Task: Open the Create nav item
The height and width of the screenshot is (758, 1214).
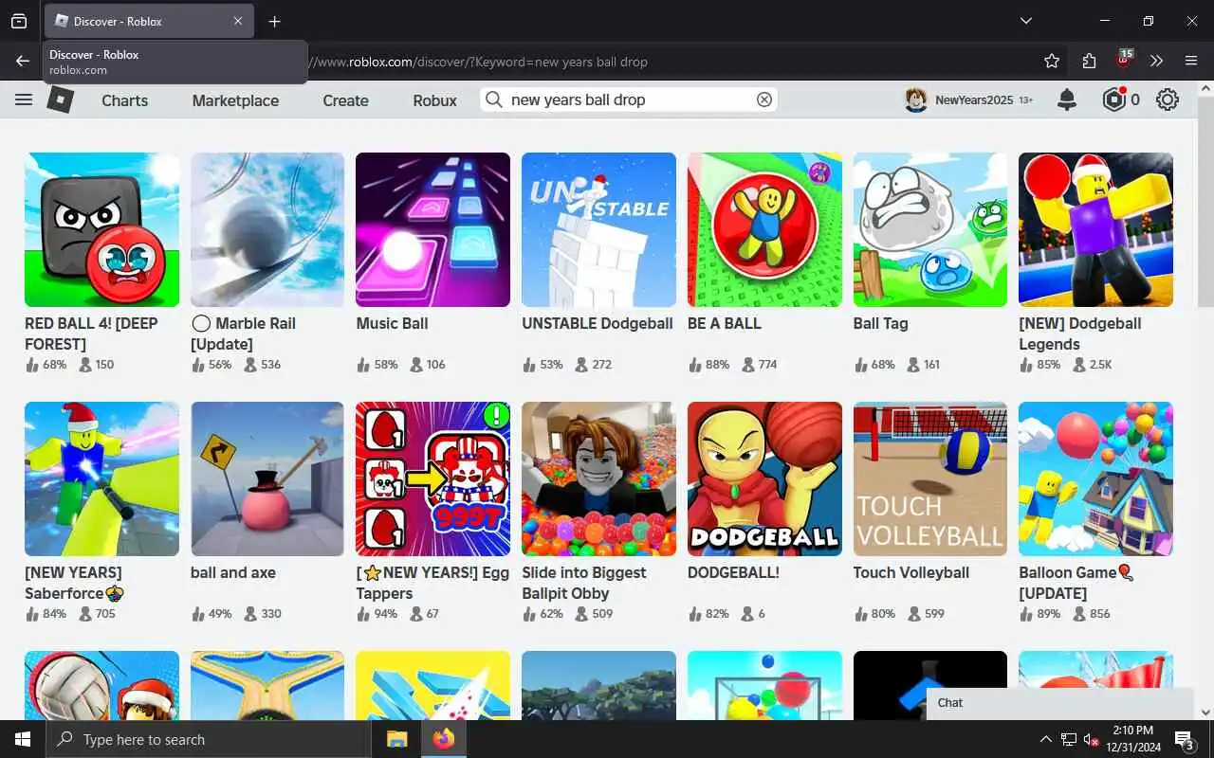Action: (345, 99)
